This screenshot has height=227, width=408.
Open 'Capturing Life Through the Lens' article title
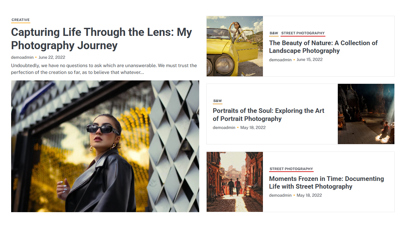[101, 39]
